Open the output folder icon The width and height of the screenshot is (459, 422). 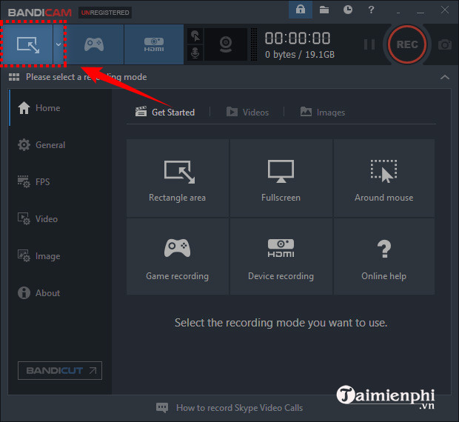point(324,10)
